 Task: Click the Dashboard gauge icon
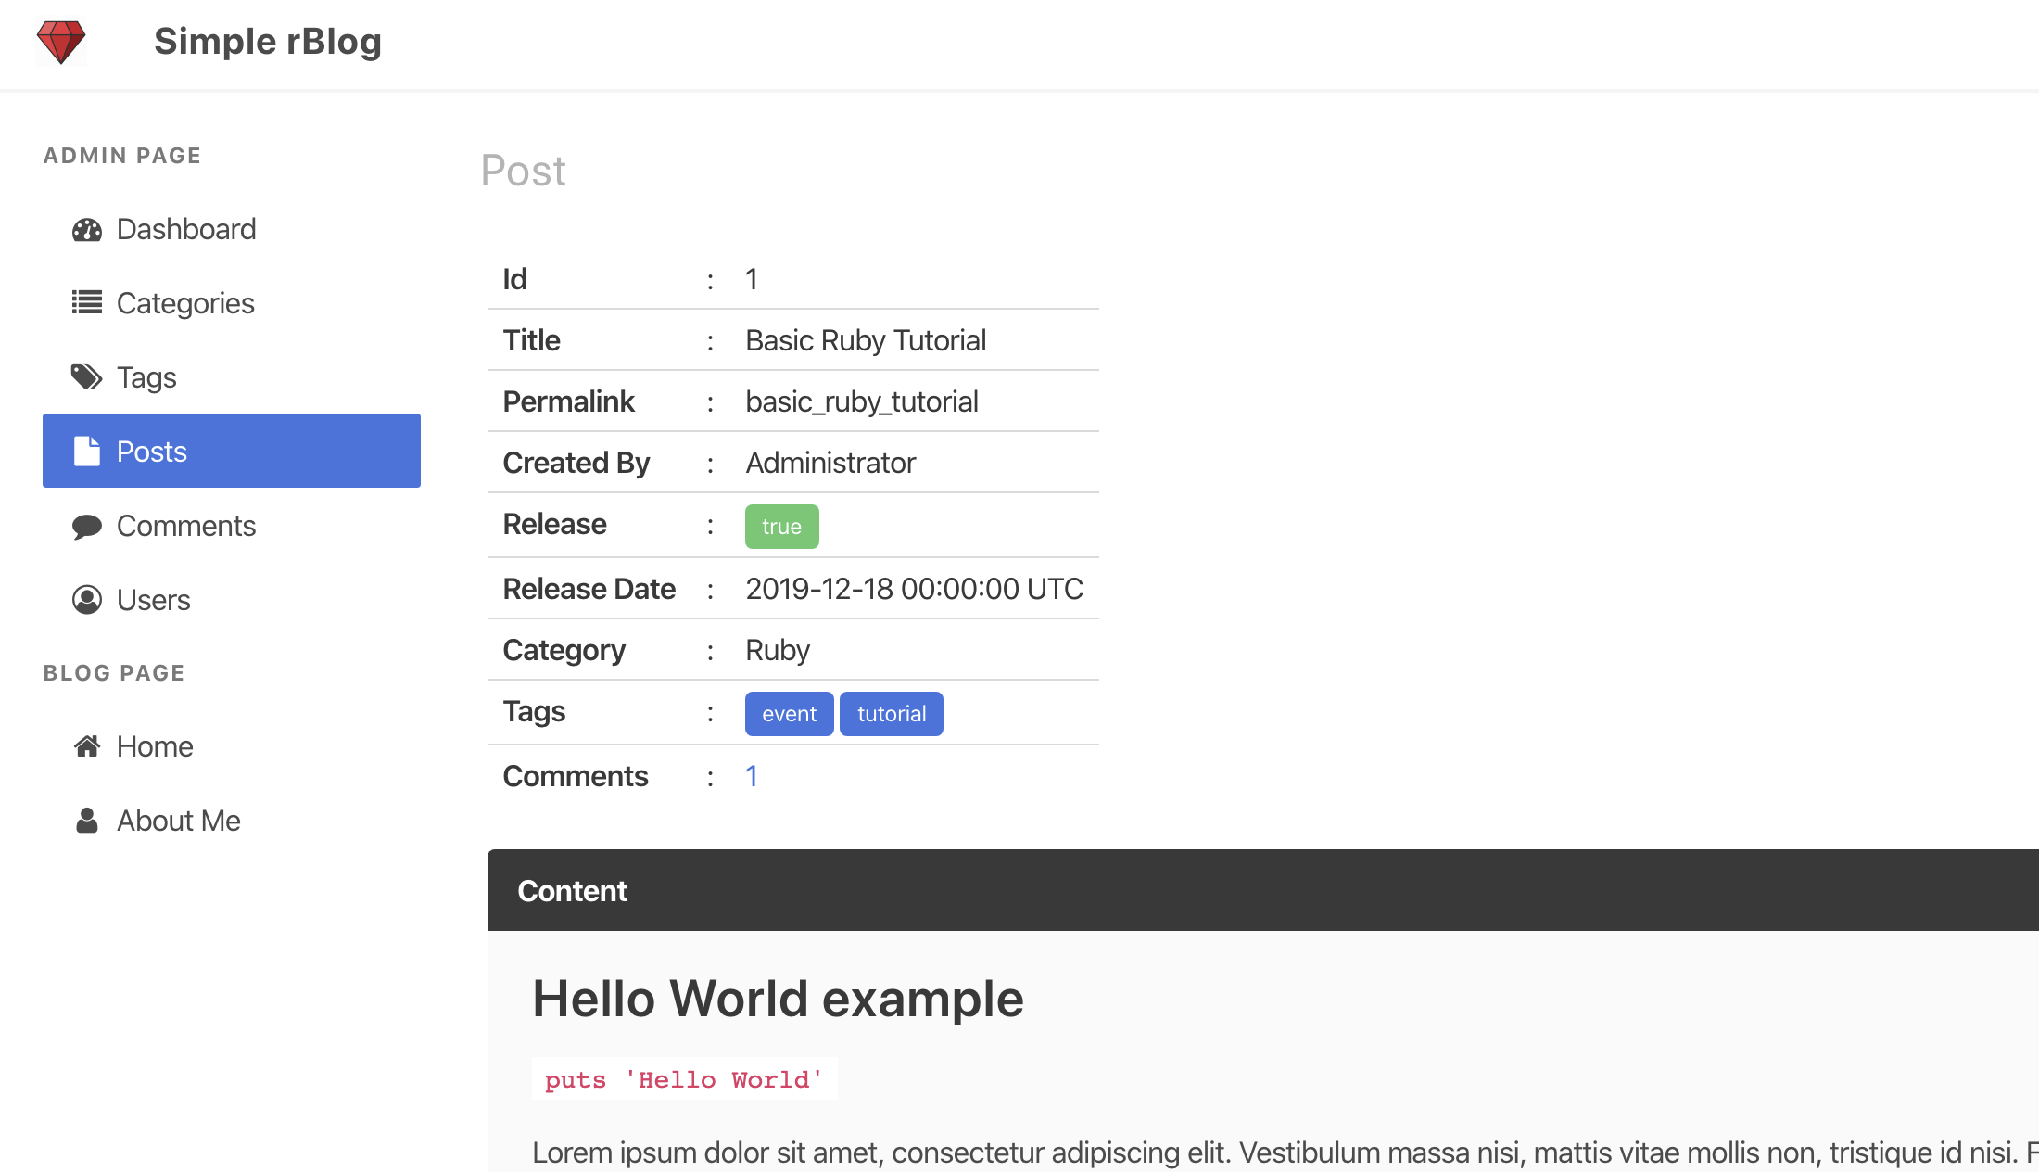pos(87,229)
